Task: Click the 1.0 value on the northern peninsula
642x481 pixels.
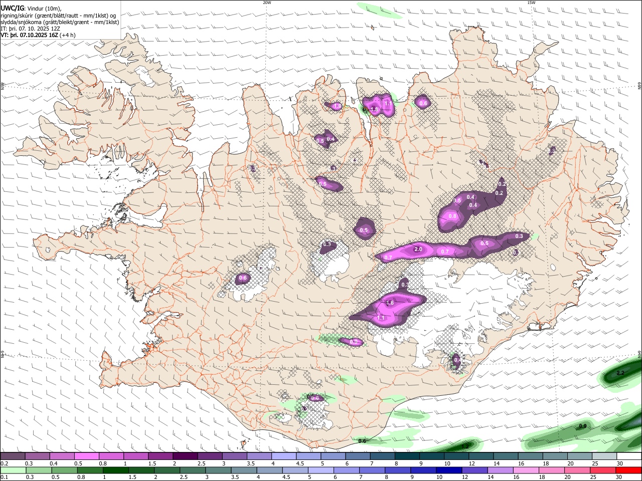Action: pyautogui.click(x=338, y=106)
